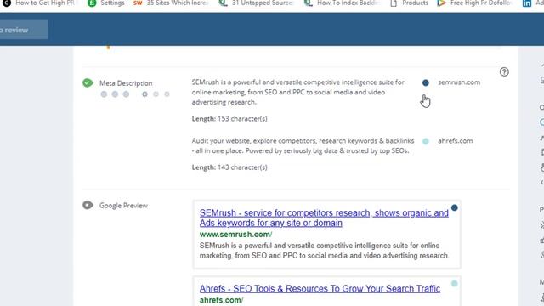Select fourth dot under Meta Description

[144, 94]
